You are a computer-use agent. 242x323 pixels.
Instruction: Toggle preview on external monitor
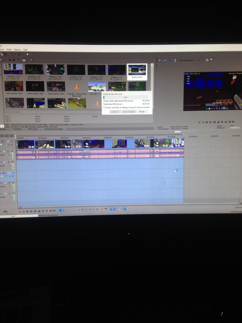[165, 60]
